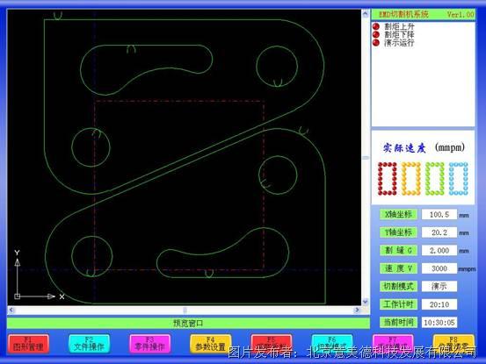Click the green 预览窗口 preview window bar
The image size is (486, 364).
pyautogui.click(x=188, y=324)
